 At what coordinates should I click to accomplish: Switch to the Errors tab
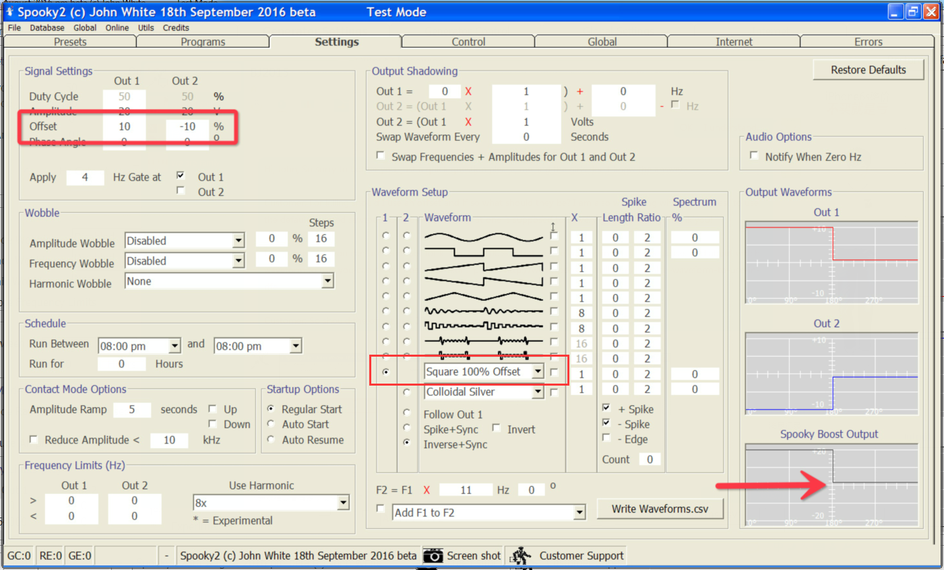coord(868,42)
